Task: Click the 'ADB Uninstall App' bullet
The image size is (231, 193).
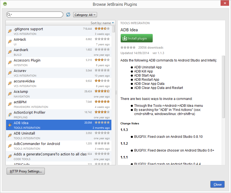Action: (148, 67)
